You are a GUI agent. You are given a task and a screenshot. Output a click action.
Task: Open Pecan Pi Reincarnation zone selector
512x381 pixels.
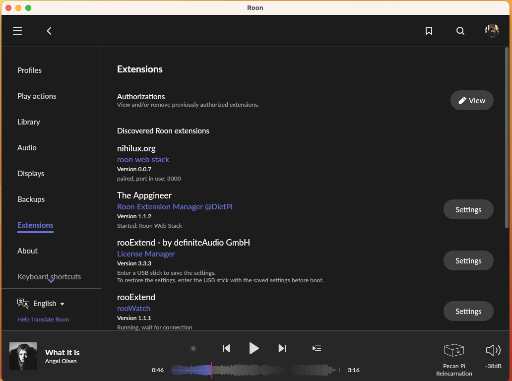pos(454,360)
